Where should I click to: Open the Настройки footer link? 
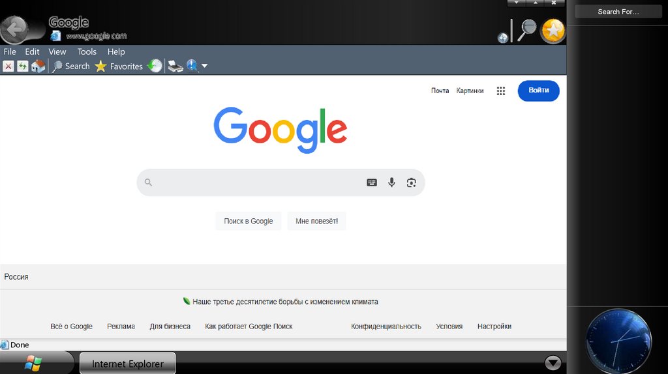(x=494, y=326)
